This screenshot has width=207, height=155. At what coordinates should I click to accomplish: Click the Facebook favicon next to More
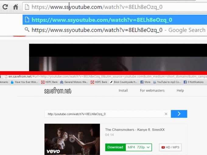[142, 82]
